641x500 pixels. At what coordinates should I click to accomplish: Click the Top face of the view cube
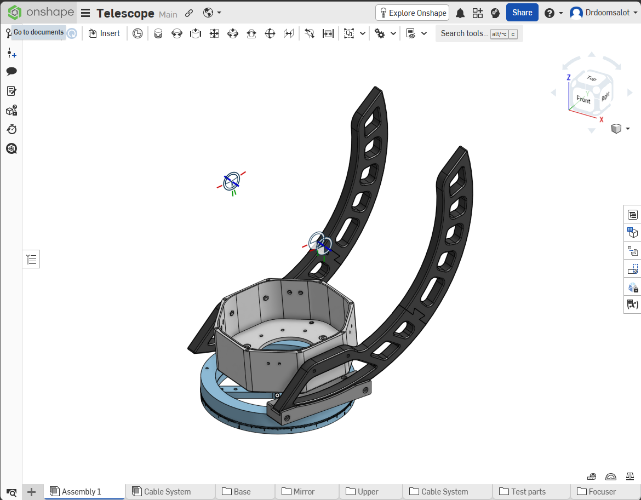pos(591,78)
